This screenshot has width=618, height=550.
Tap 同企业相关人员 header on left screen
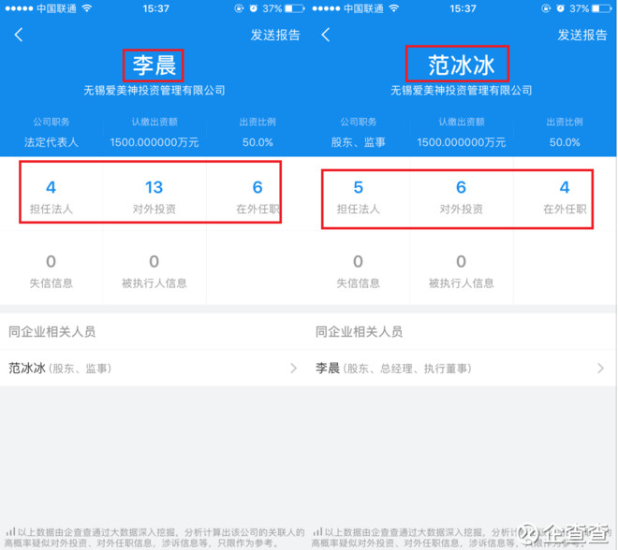(52, 331)
